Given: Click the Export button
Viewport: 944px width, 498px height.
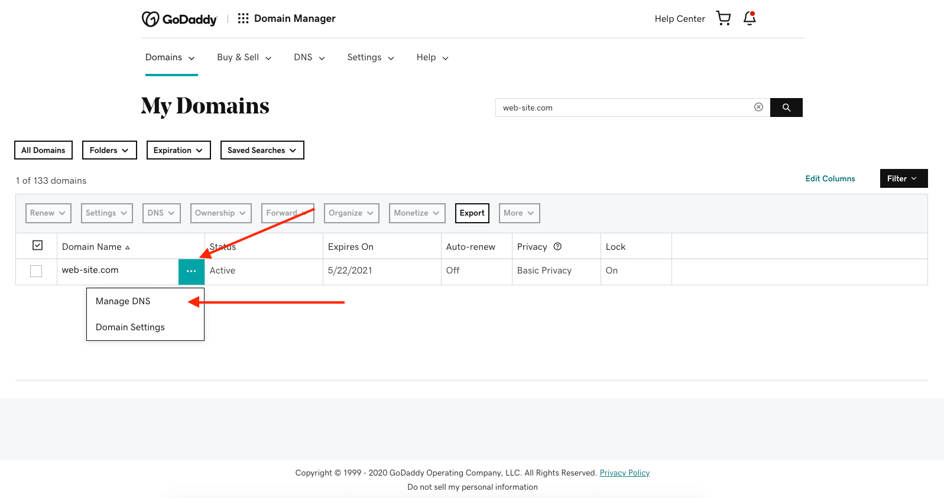Looking at the screenshot, I should click(472, 213).
